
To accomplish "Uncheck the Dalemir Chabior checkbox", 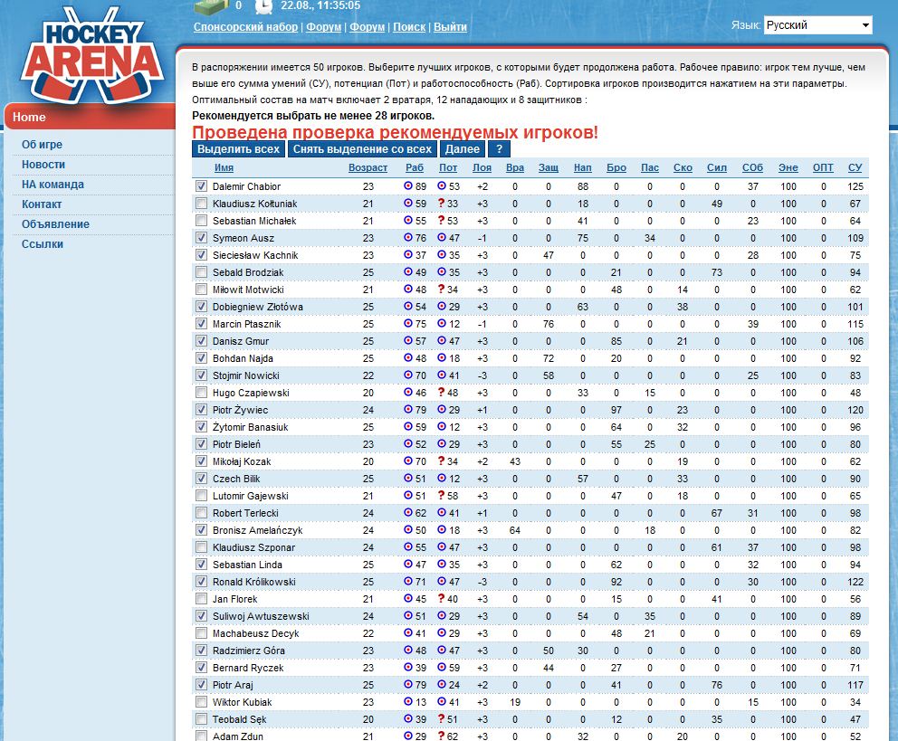I will (201, 186).
